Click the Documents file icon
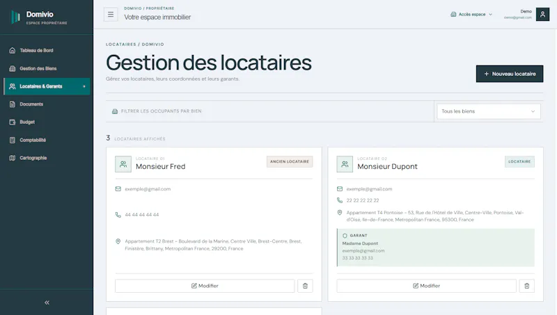 pyautogui.click(x=13, y=104)
